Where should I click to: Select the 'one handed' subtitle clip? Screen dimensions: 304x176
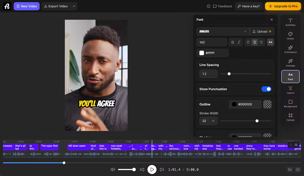tap(238, 147)
